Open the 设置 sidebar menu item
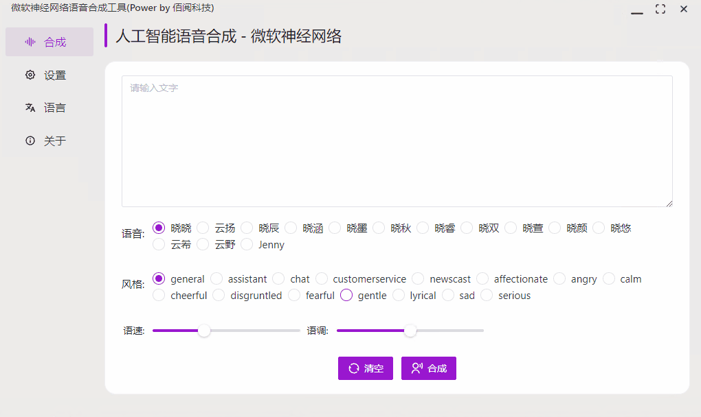 click(49, 75)
